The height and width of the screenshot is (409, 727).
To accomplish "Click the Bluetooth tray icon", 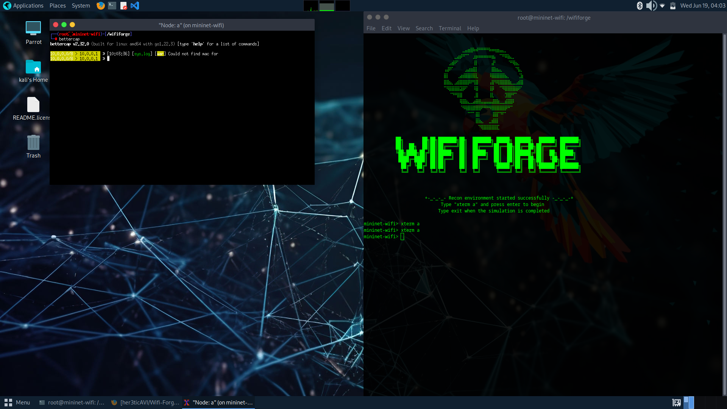I will (640, 6).
